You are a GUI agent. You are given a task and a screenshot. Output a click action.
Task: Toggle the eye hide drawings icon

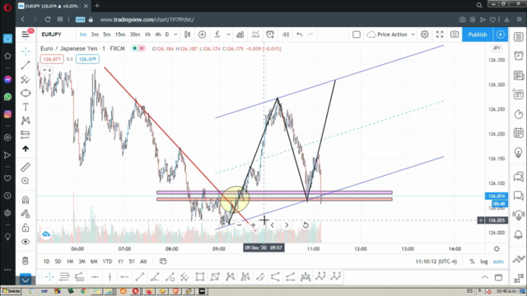(x=26, y=242)
